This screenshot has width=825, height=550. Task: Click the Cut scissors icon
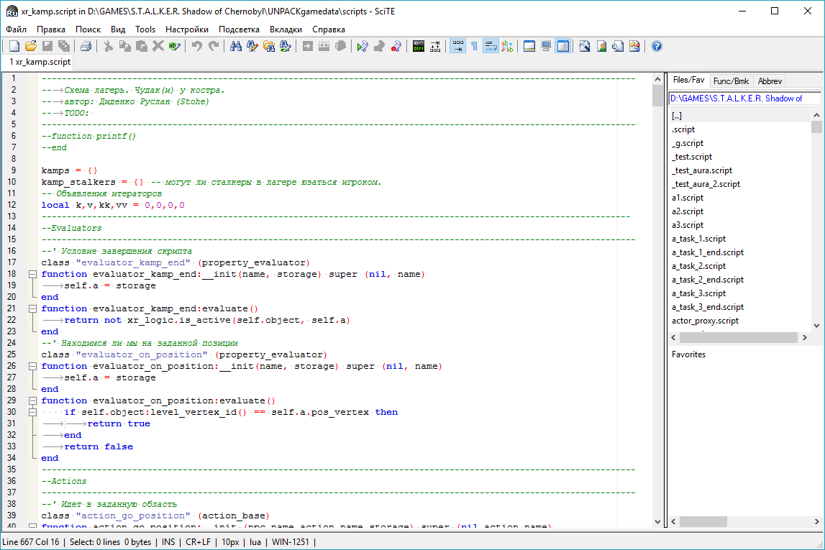pos(108,46)
